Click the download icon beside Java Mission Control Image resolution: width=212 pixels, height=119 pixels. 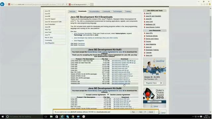point(144,27)
